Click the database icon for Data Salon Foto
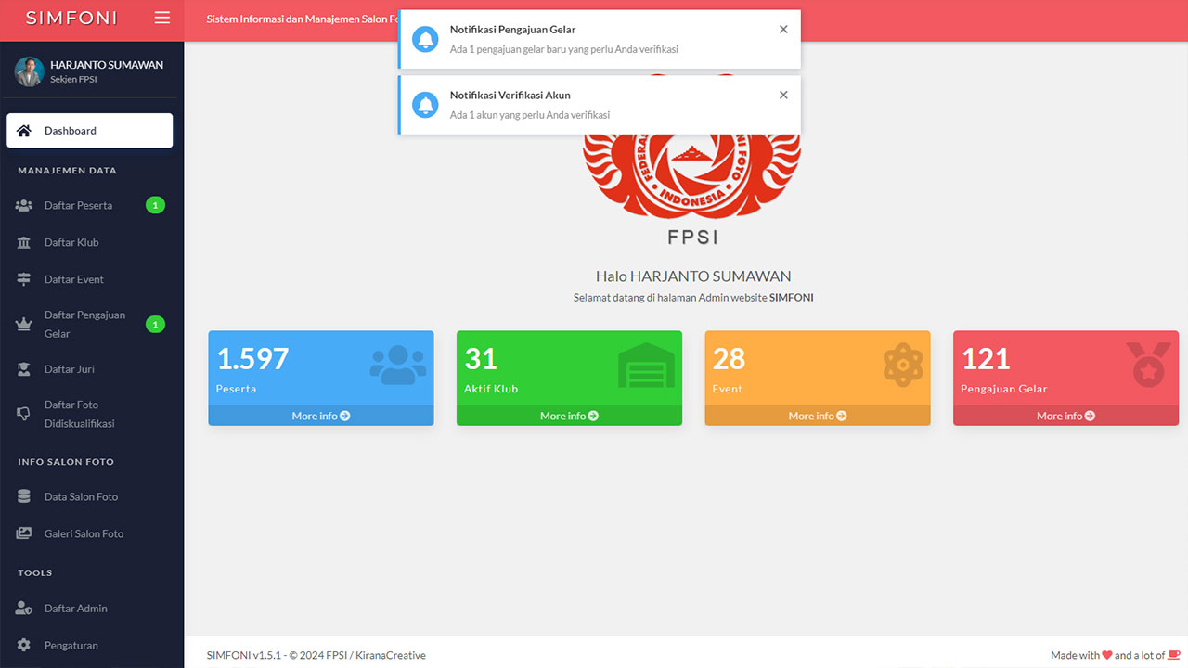This screenshot has height=668, width=1188. [x=24, y=496]
